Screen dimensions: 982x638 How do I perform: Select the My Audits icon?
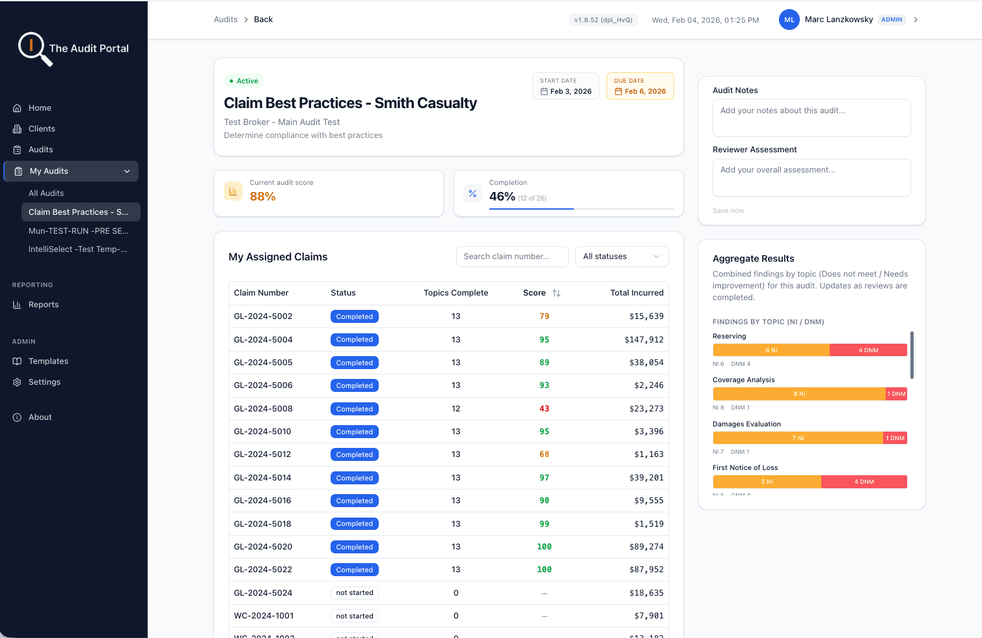coord(16,171)
